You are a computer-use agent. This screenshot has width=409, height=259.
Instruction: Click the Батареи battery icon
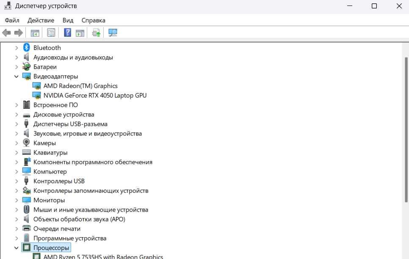pos(26,67)
